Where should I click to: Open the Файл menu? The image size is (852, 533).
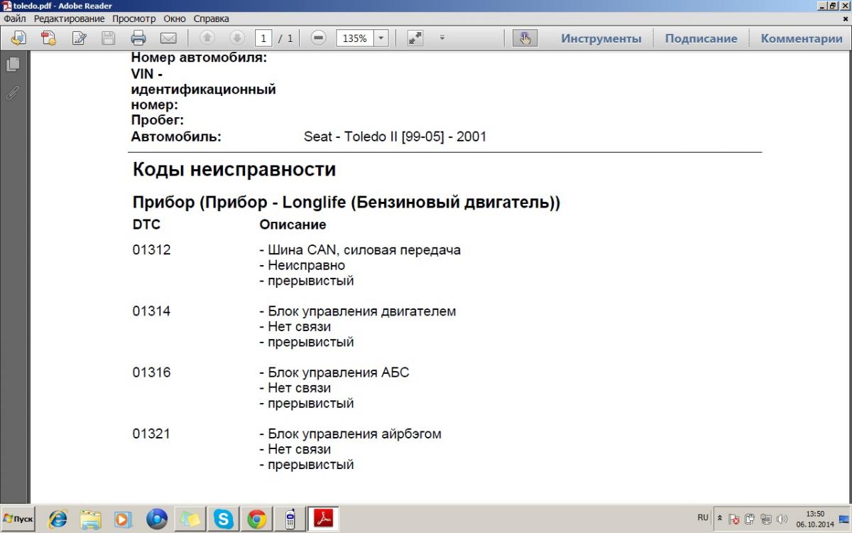point(14,18)
